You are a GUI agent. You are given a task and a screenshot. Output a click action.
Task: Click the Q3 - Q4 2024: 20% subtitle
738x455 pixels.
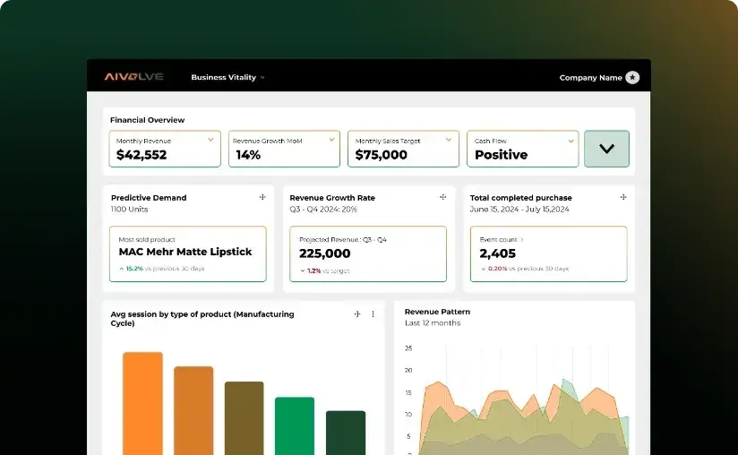[x=323, y=209]
